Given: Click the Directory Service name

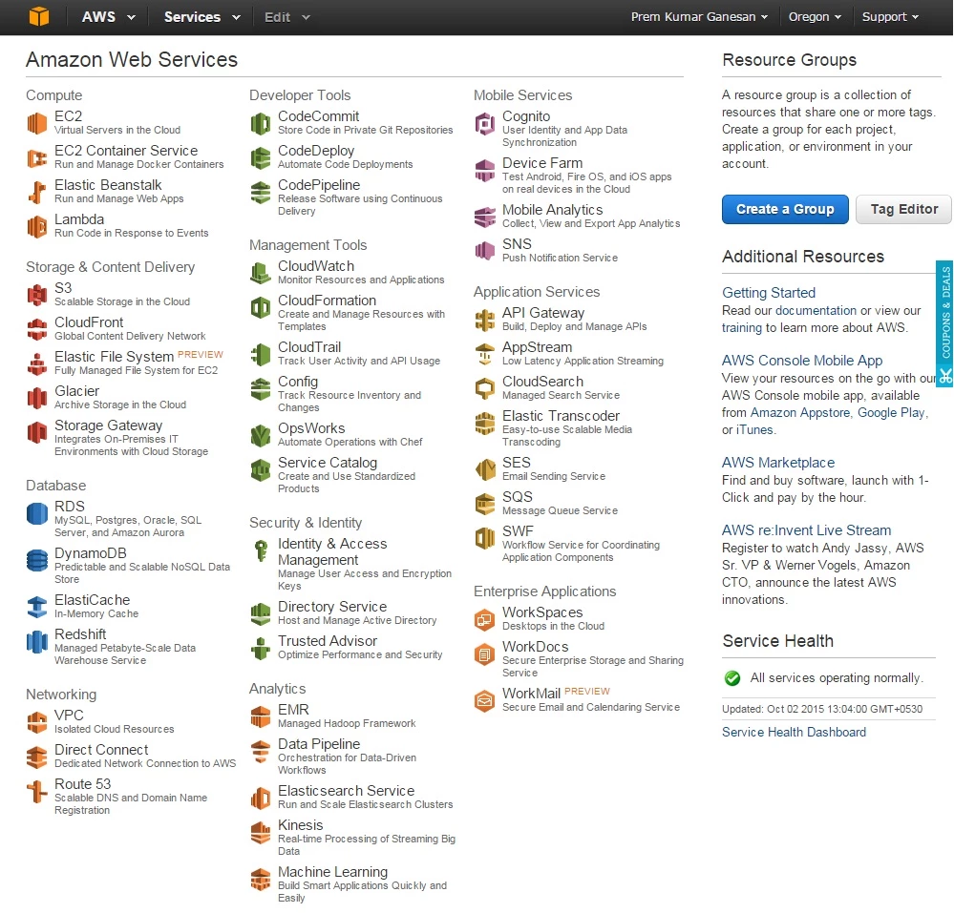Looking at the screenshot, I should pyautogui.click(x=332, y=606).
